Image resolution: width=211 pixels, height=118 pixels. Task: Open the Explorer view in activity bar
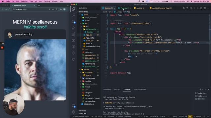coord(74,9)
